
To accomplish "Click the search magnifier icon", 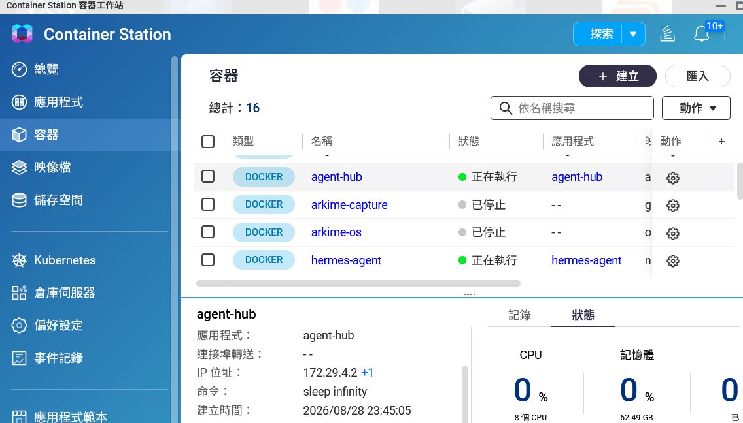I will pos(506,108).
